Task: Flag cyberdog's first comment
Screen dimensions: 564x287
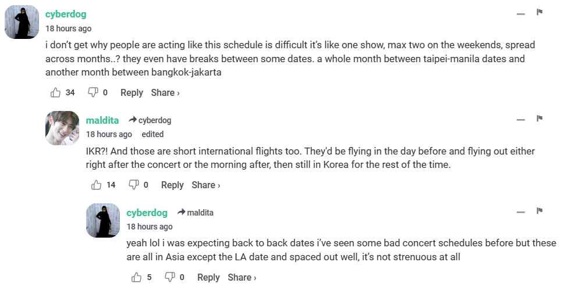Action: 540,12
